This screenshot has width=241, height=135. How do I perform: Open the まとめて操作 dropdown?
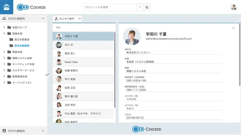coord(67,19)
